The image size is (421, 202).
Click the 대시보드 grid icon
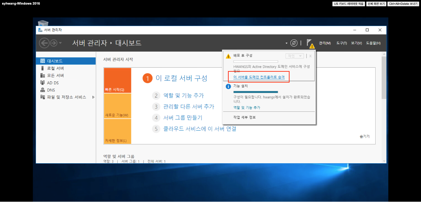[43, 61]
